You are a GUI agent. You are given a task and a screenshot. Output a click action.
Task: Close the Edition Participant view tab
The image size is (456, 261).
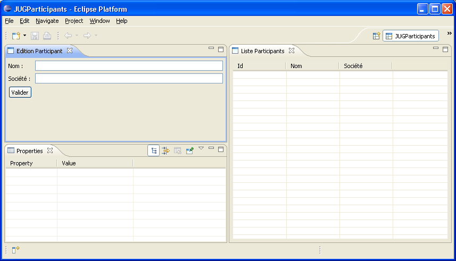pos(70,51)
